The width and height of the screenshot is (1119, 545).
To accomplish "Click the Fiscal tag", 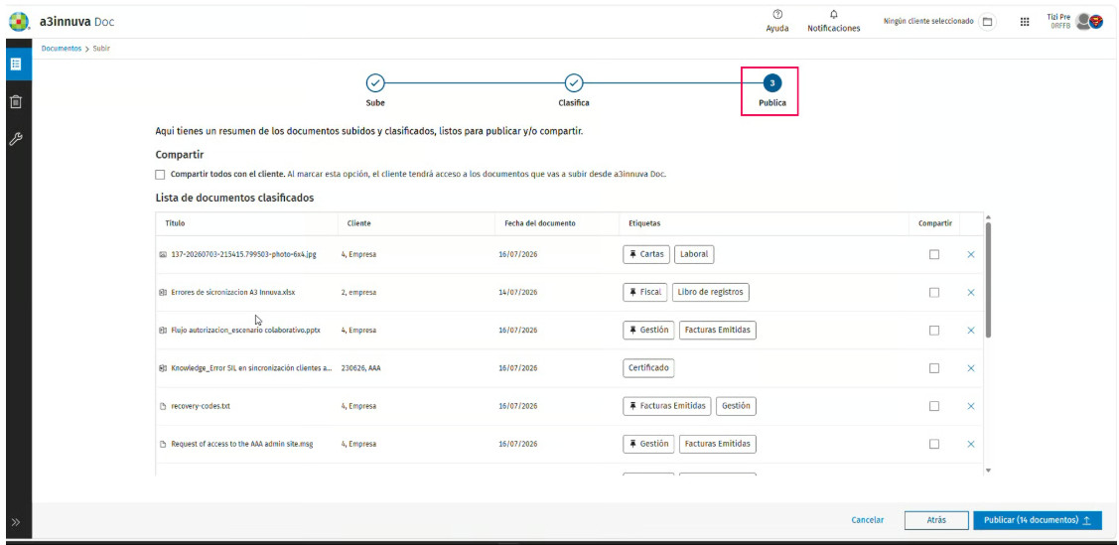I will click(645, 292).
